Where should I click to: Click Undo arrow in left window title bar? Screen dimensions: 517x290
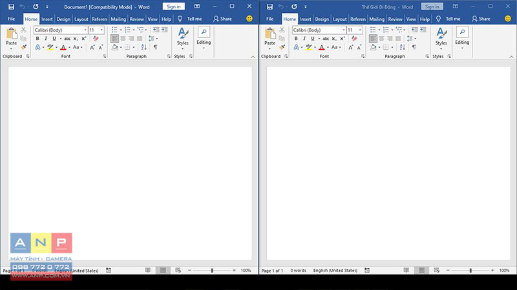coord(22,6)
